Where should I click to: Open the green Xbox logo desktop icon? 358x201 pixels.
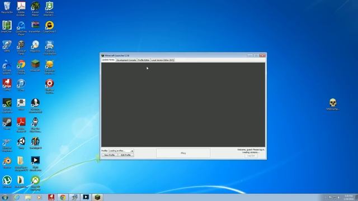click(x=35, y=183)
